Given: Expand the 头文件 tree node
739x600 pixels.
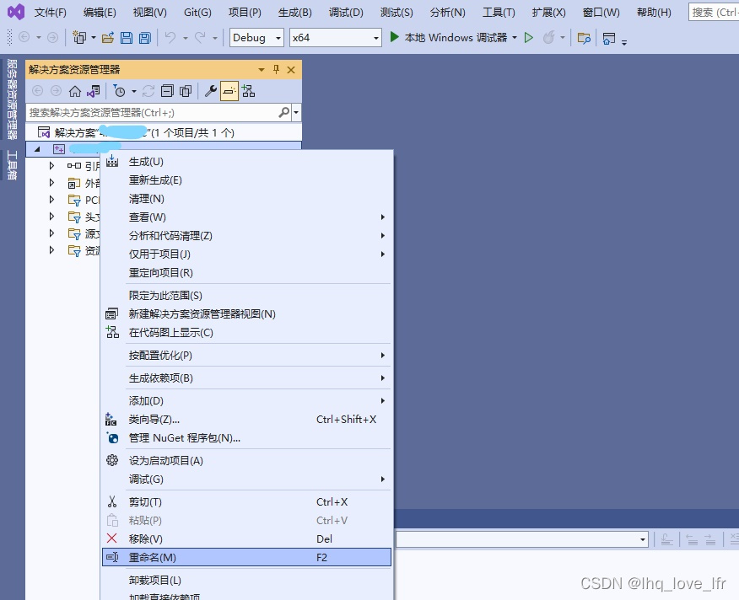Looking at the screenshot, I should 51,217.
